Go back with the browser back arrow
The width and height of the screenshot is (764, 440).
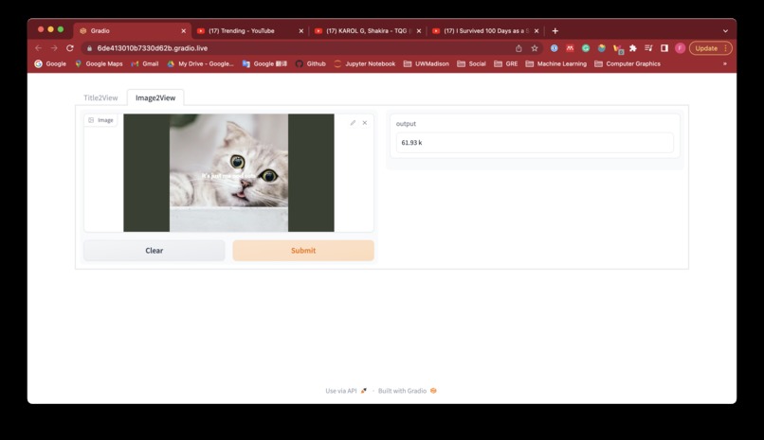pyautogui.click(x=39, y=48)
